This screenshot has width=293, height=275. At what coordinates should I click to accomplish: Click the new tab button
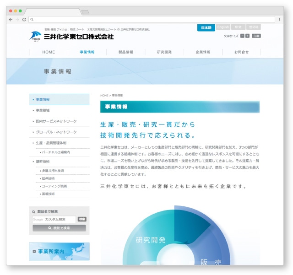tap(86, 12)
